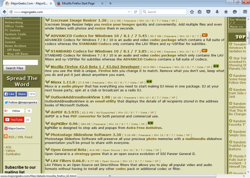Open the LAV Filters 0.66.0 link
The width and height of the screenshot is (250, 178).
click(x=67, y=161)
